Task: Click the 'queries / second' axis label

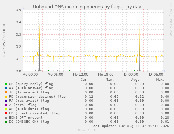Action: pyautogui.click(x=4, y=40)
